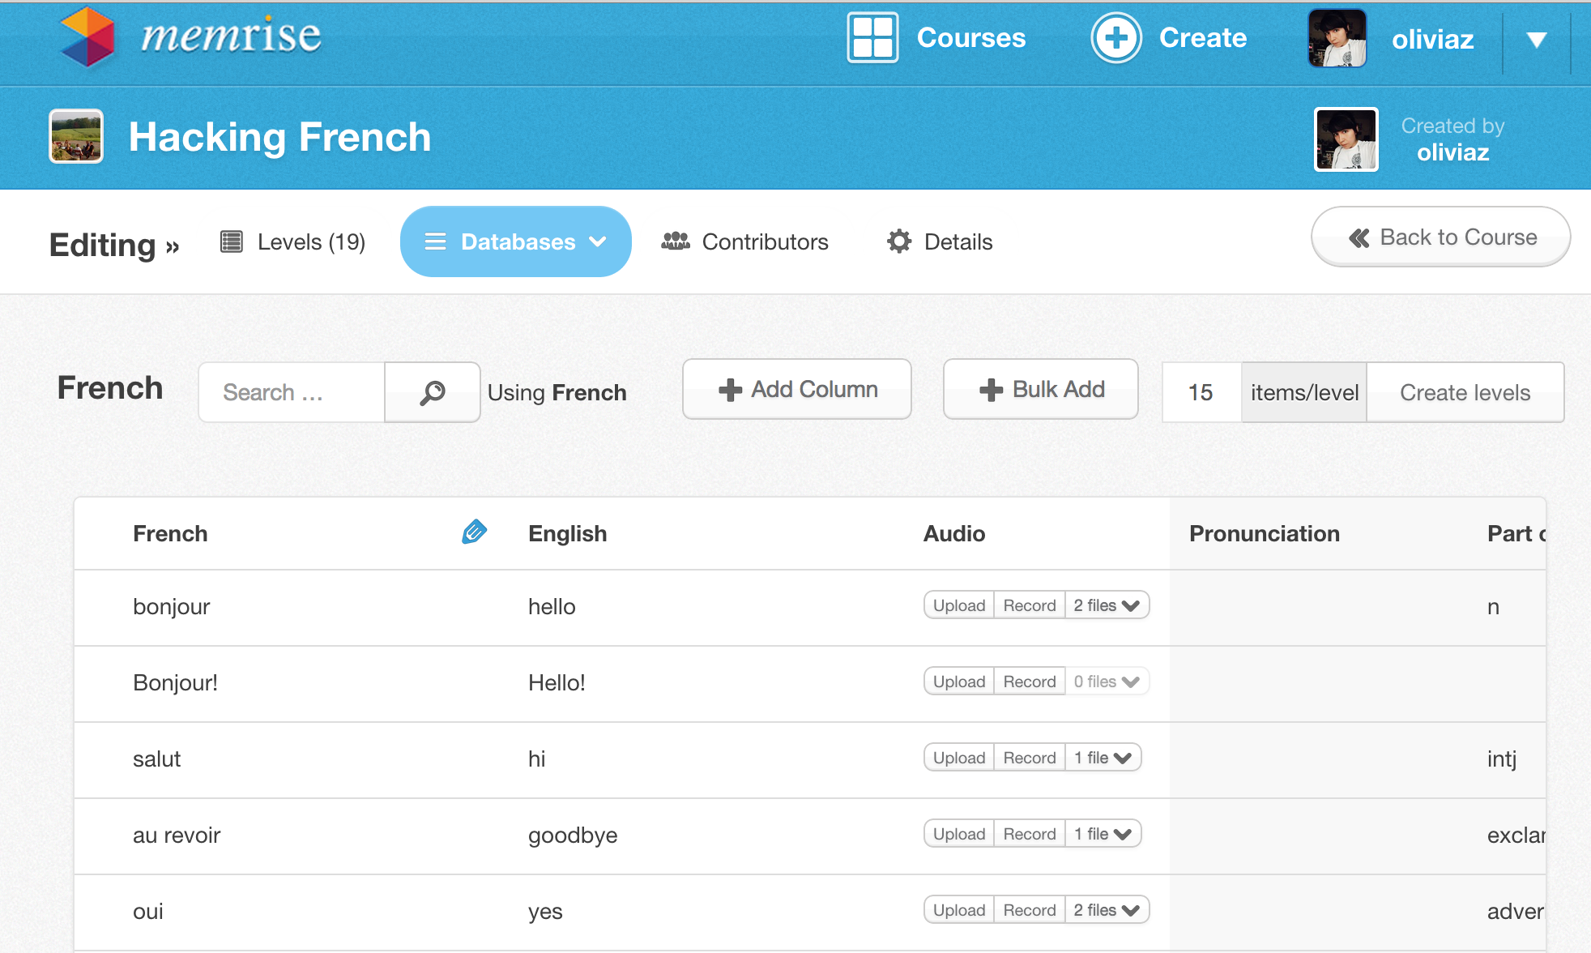Click the Contributors people icon

pos(676,241)
